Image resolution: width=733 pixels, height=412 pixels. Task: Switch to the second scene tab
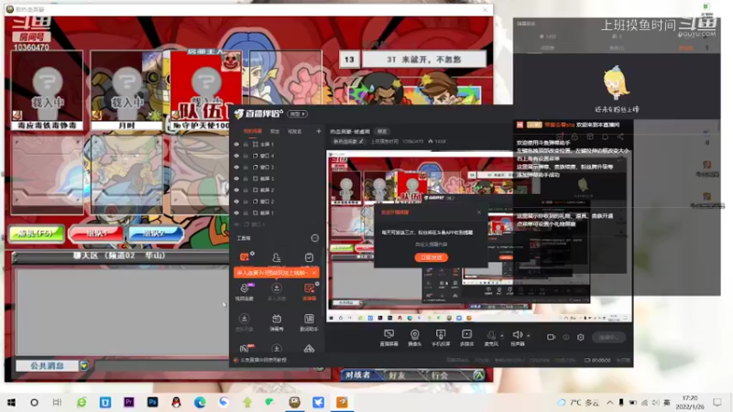[x=275, y=131]
